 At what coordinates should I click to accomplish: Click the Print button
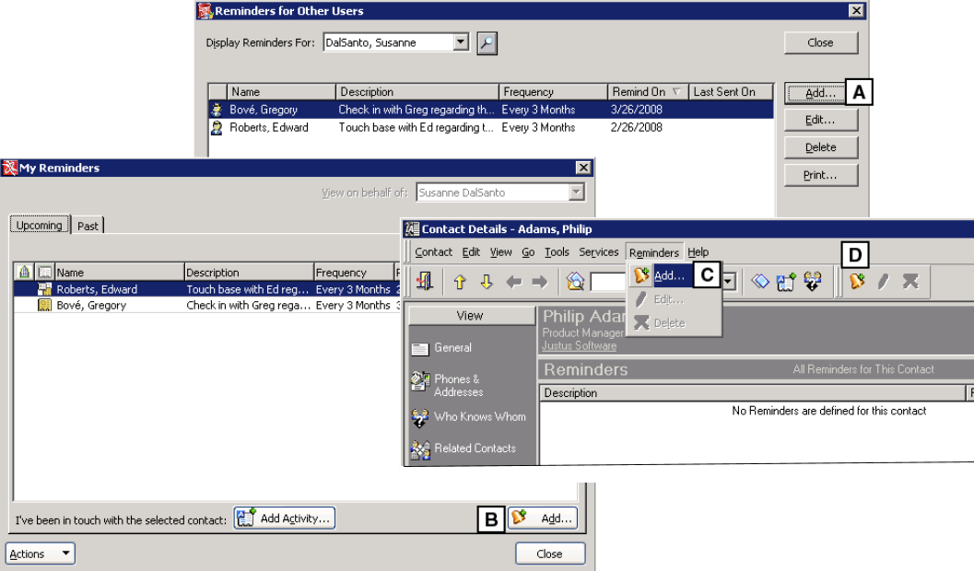point(819,174)
